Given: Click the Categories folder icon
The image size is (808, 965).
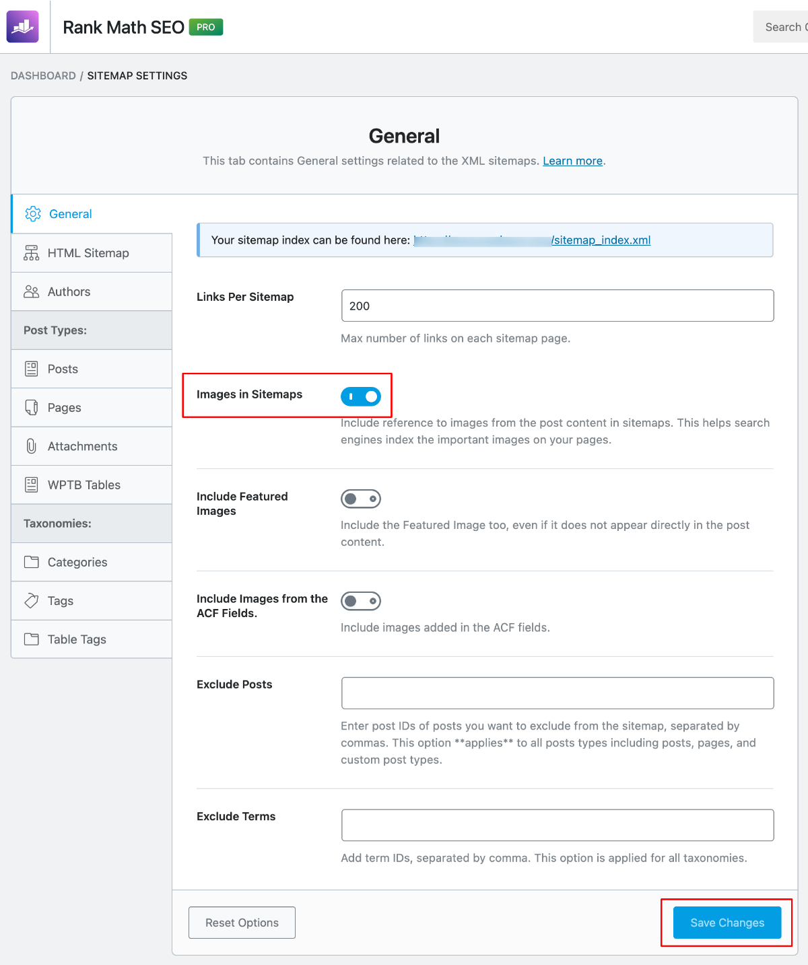Looking at the screenshot, I should [x=32, y=562].
